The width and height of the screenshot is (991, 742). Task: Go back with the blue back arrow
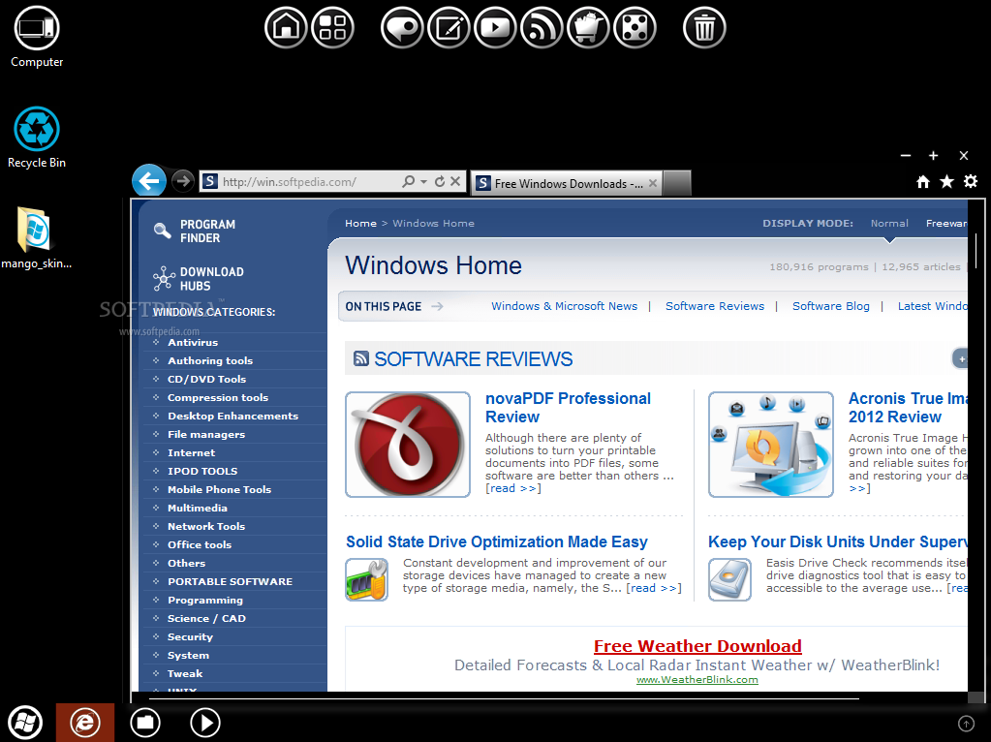click(149, 181)
